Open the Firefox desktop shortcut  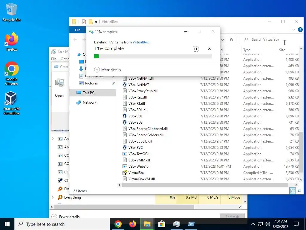12,42
